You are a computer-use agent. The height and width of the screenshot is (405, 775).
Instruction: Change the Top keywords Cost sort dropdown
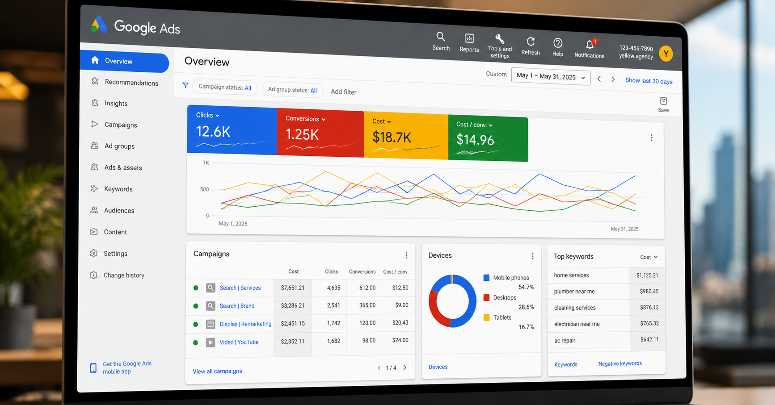pos(649,257)
